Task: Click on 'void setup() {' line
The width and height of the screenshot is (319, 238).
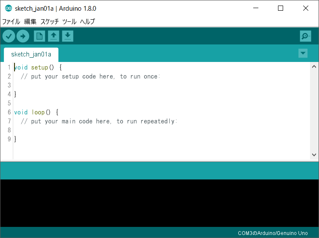Action: coord(38,68)
